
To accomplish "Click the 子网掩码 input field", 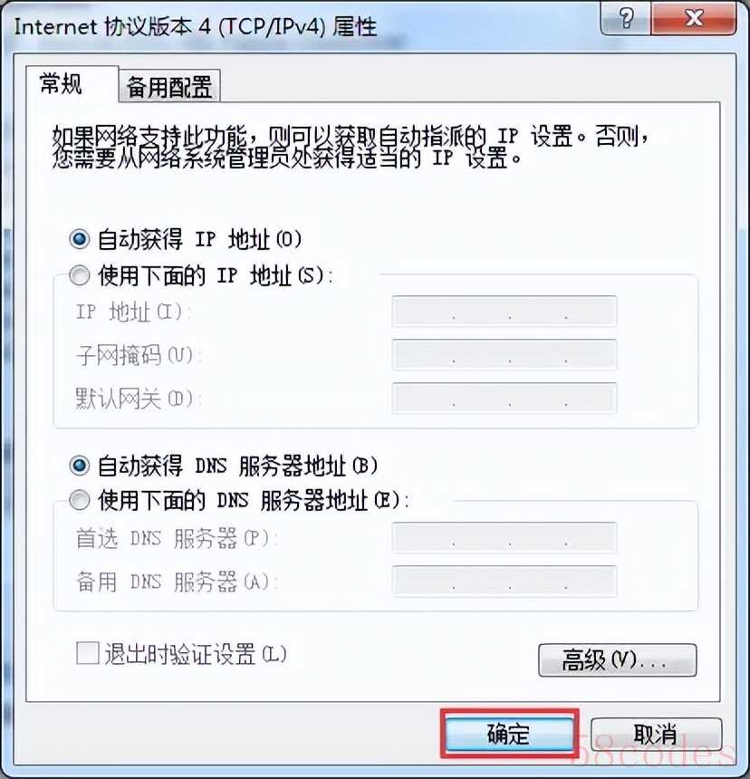I will click(505, 355).
